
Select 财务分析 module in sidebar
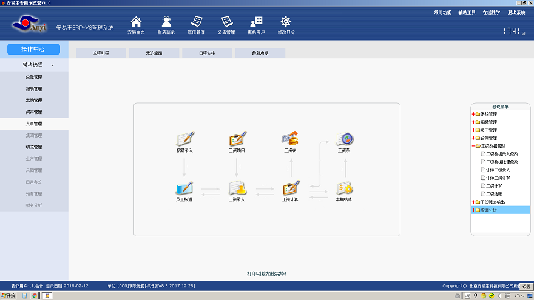pyautogui.click(x=34, y=205)
